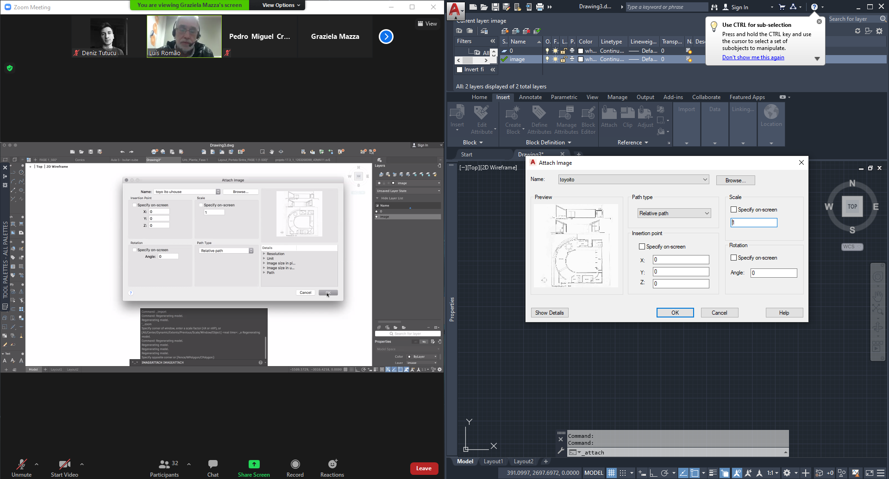Click the Plot printer icon in quick access toolbar
This screenshot has width=889, height=479.
[539, 7]
